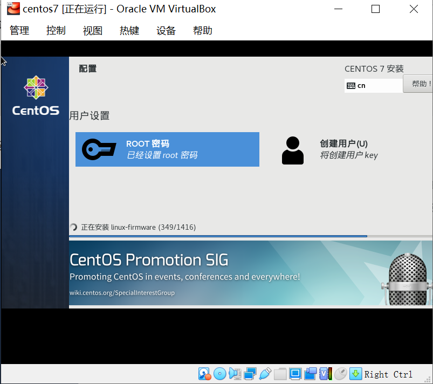Close the centos7 VirtualBox window
This screenshot has height=384, width=433.
point(414,9)
